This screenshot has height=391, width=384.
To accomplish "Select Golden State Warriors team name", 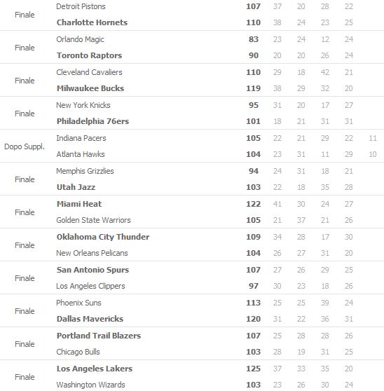I will click(x=93, y=220).
